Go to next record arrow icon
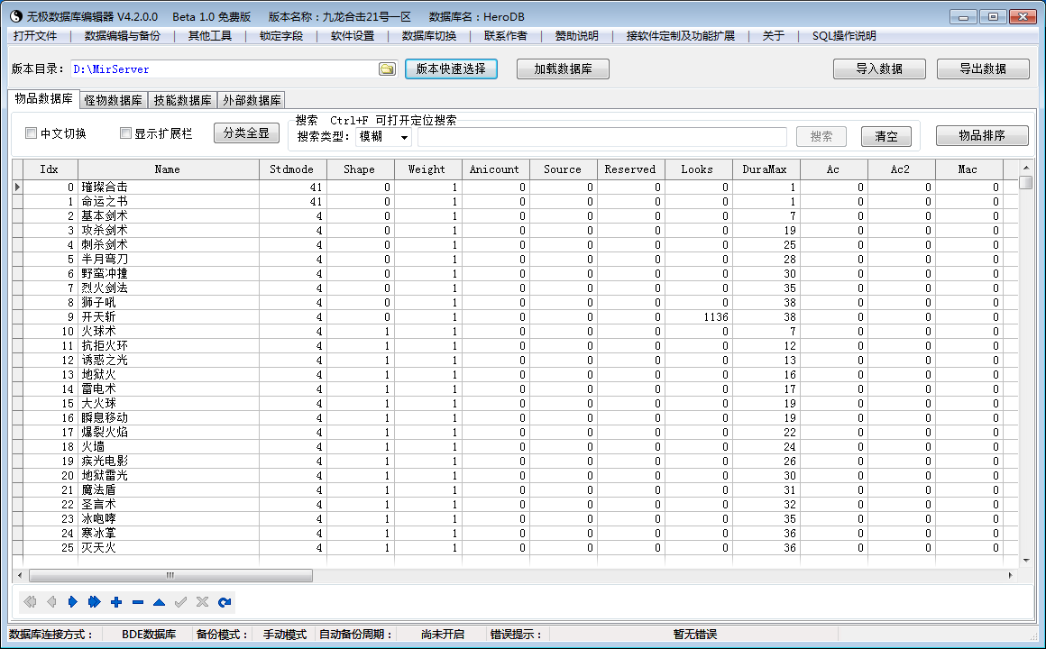The width and height of the screenshot is (1046, 649). coord(73,602)
